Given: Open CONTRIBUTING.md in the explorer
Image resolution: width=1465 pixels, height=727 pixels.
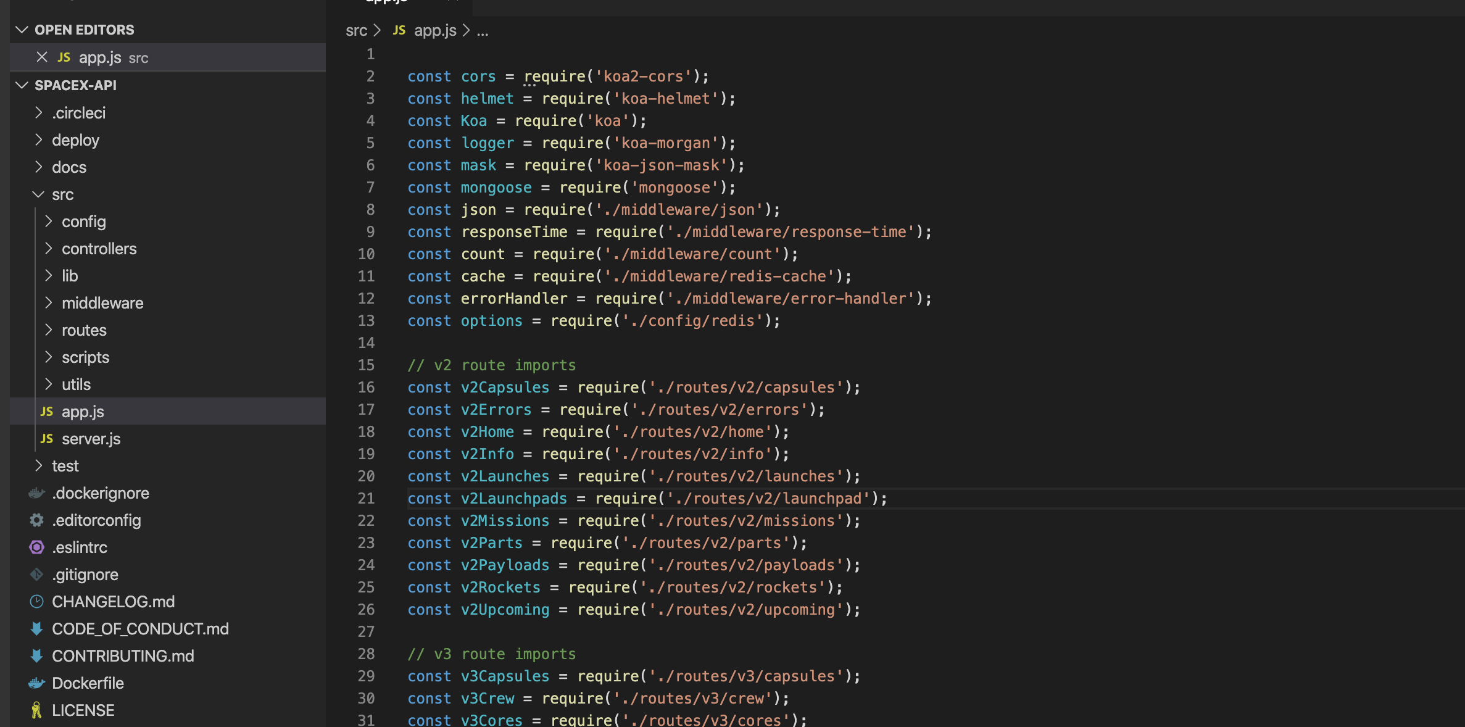Looking at the screenshot, I should 122,656.
